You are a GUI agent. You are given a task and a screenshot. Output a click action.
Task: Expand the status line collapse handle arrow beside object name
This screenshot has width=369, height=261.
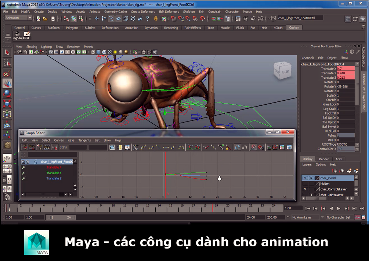point(269,18)
